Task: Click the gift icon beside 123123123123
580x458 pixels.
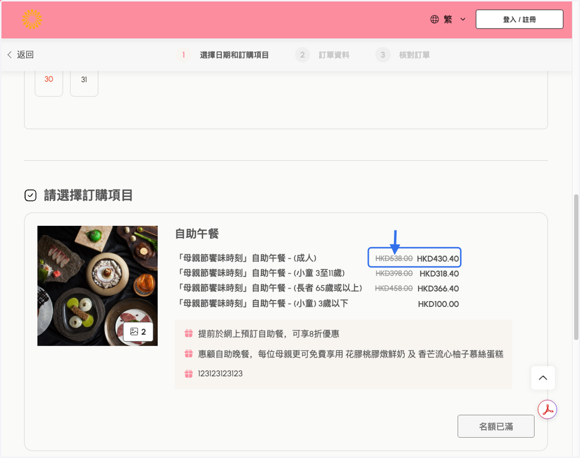Action: point(188,374)
